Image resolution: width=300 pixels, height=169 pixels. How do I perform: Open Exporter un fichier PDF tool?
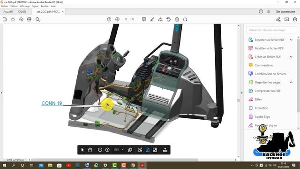[x=270, y=40]
